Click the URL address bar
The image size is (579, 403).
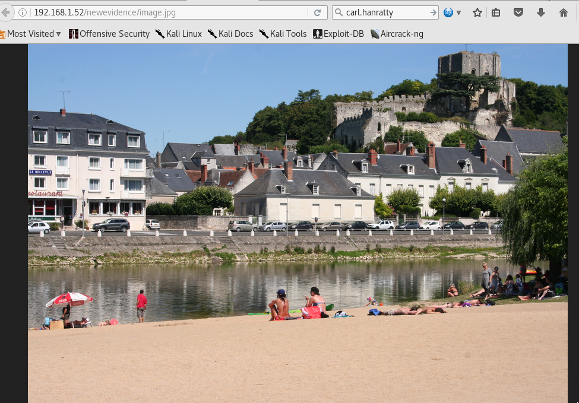166,12
